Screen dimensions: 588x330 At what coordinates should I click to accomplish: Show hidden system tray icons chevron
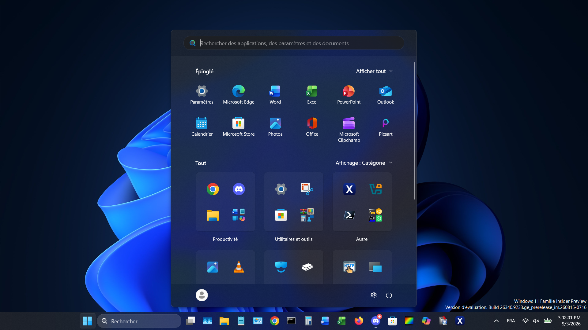point(496,321)
